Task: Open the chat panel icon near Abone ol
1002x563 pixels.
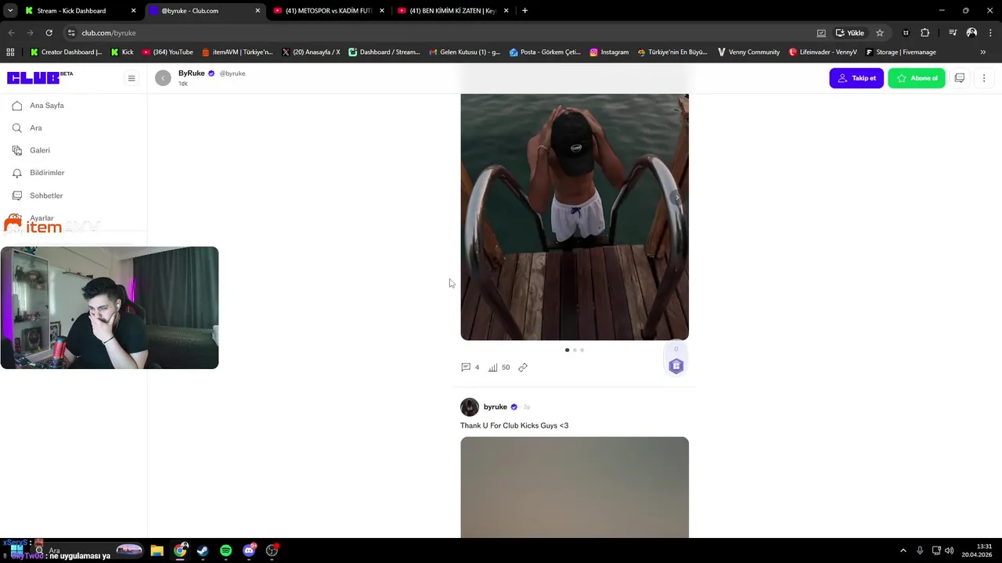Action: point(960,78)
